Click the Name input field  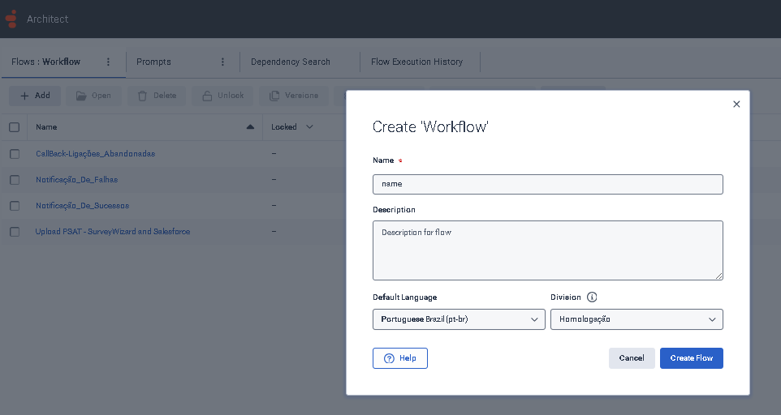[547, 184]
